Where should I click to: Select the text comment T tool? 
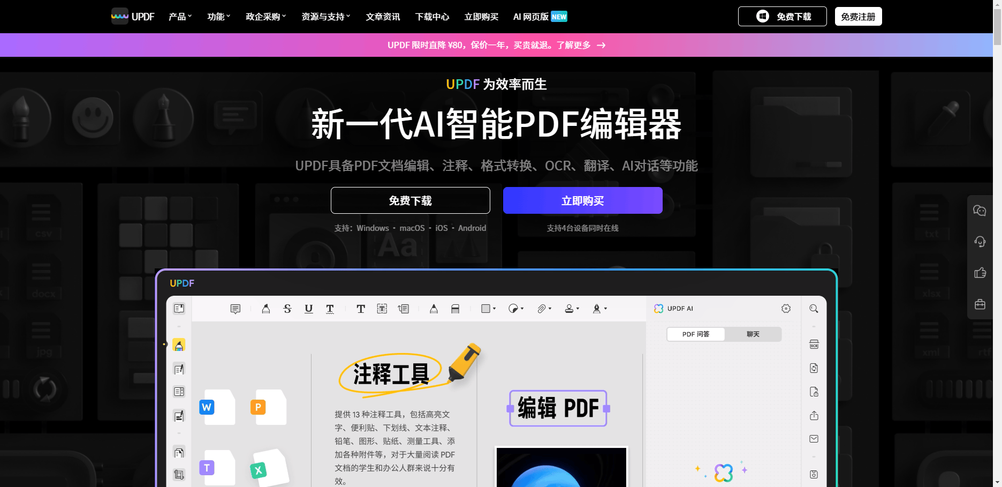361,309
